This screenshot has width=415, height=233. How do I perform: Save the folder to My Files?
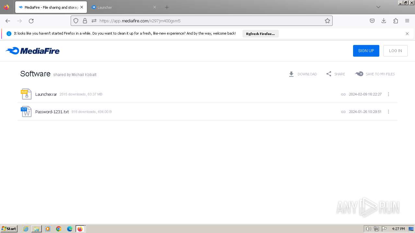pos(375,74)
